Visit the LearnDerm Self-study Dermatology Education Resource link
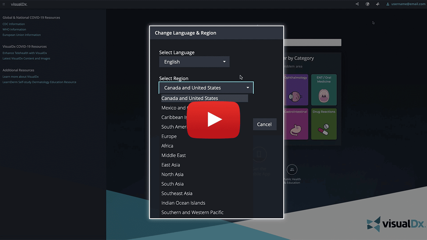Screen dimensions: 427x240 [39, 82]
